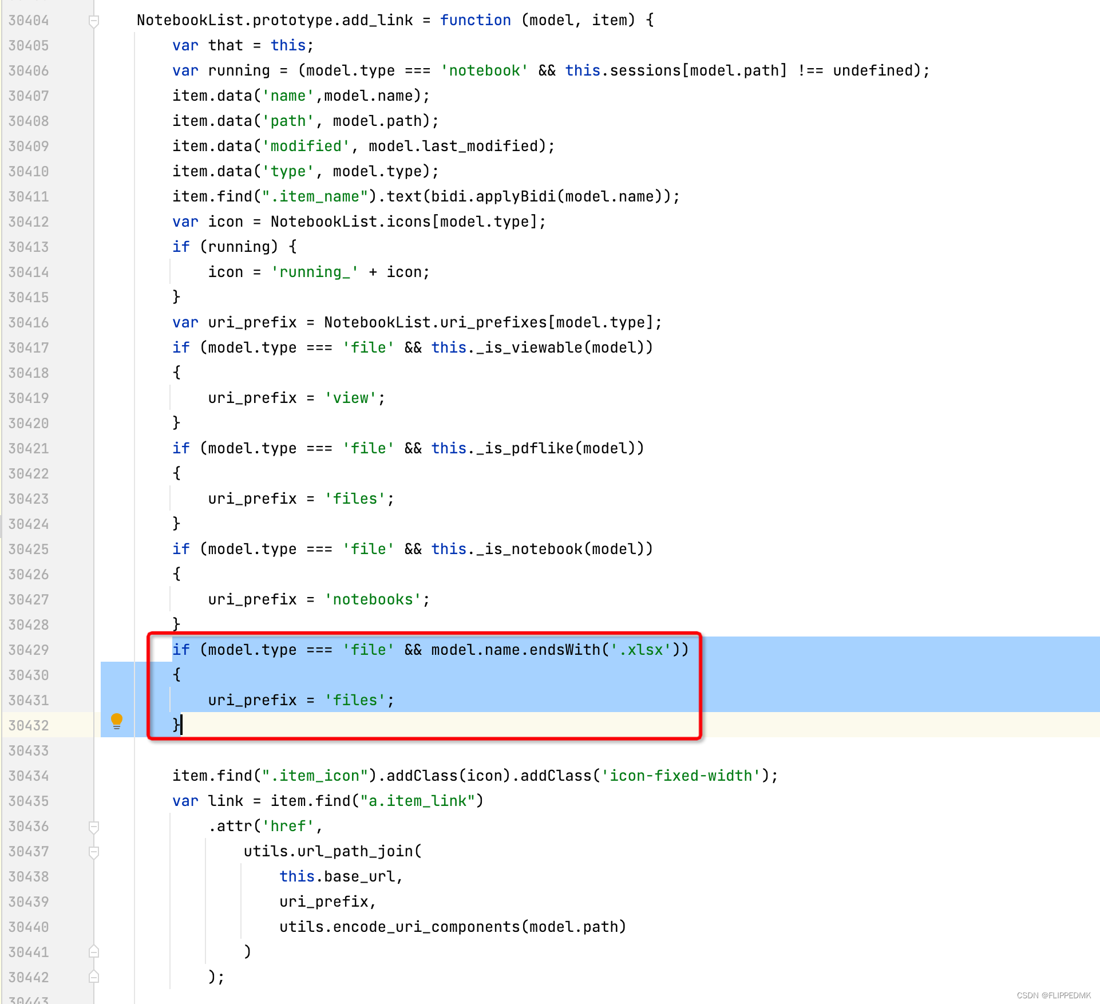The height and width of the screenshot is (1004, 1100).
Task: Click the url_path_join function call
Action: point(355,852)
